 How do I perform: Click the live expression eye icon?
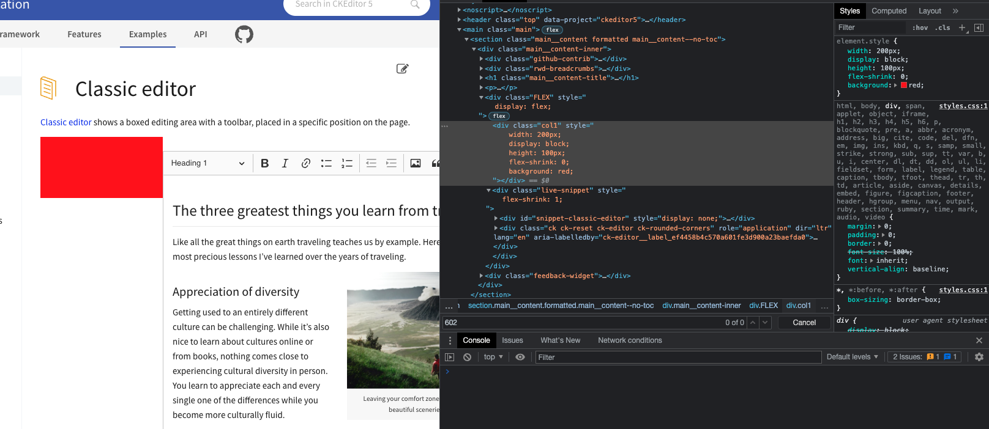[x=520, y=358]
